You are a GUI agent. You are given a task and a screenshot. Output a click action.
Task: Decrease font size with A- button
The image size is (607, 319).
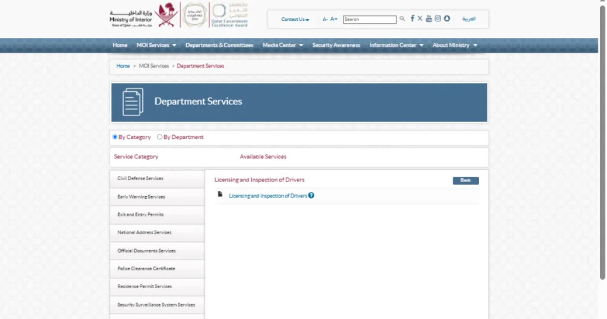point(325,19)
